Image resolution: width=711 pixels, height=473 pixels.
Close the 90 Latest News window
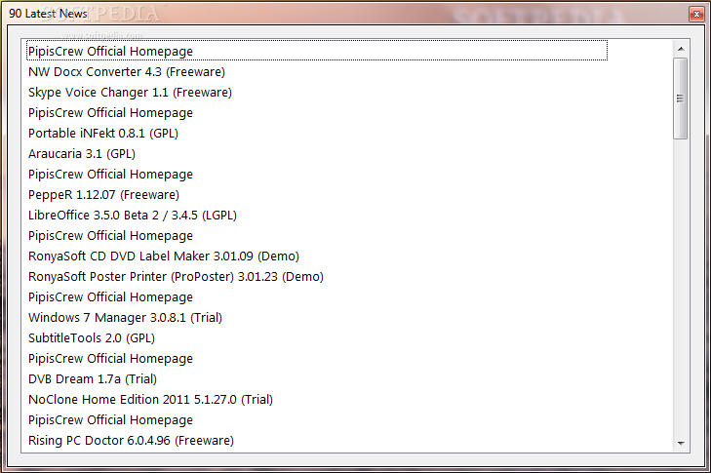pos(696,14)
